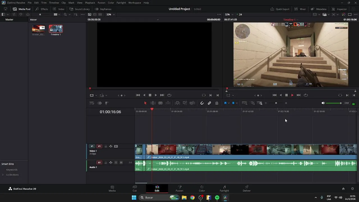Open Project Settings gear button

[x=353, y=189]
